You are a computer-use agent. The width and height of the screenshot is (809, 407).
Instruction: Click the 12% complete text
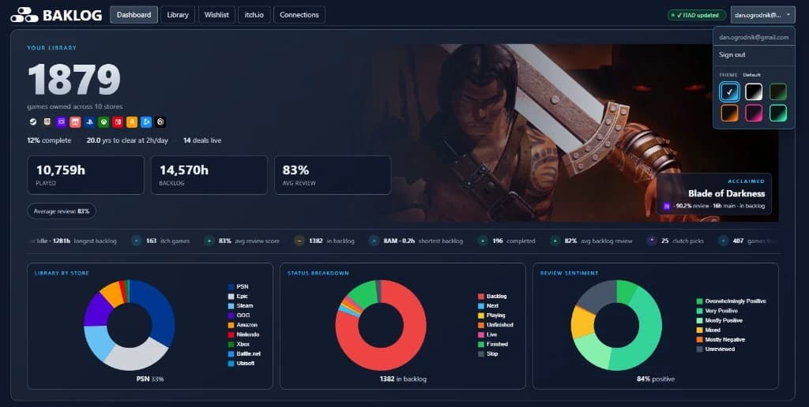click(x=49, y=140)
